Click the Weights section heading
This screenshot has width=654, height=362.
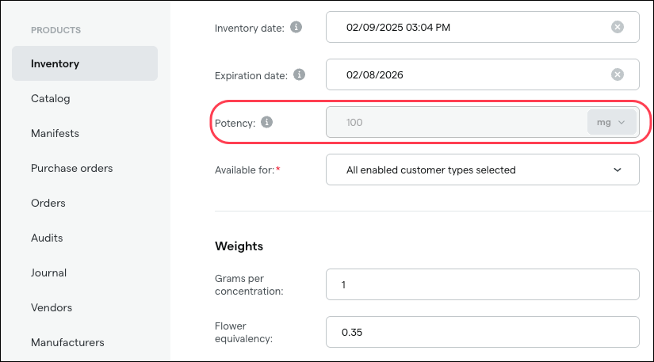[x=239, y=246]
